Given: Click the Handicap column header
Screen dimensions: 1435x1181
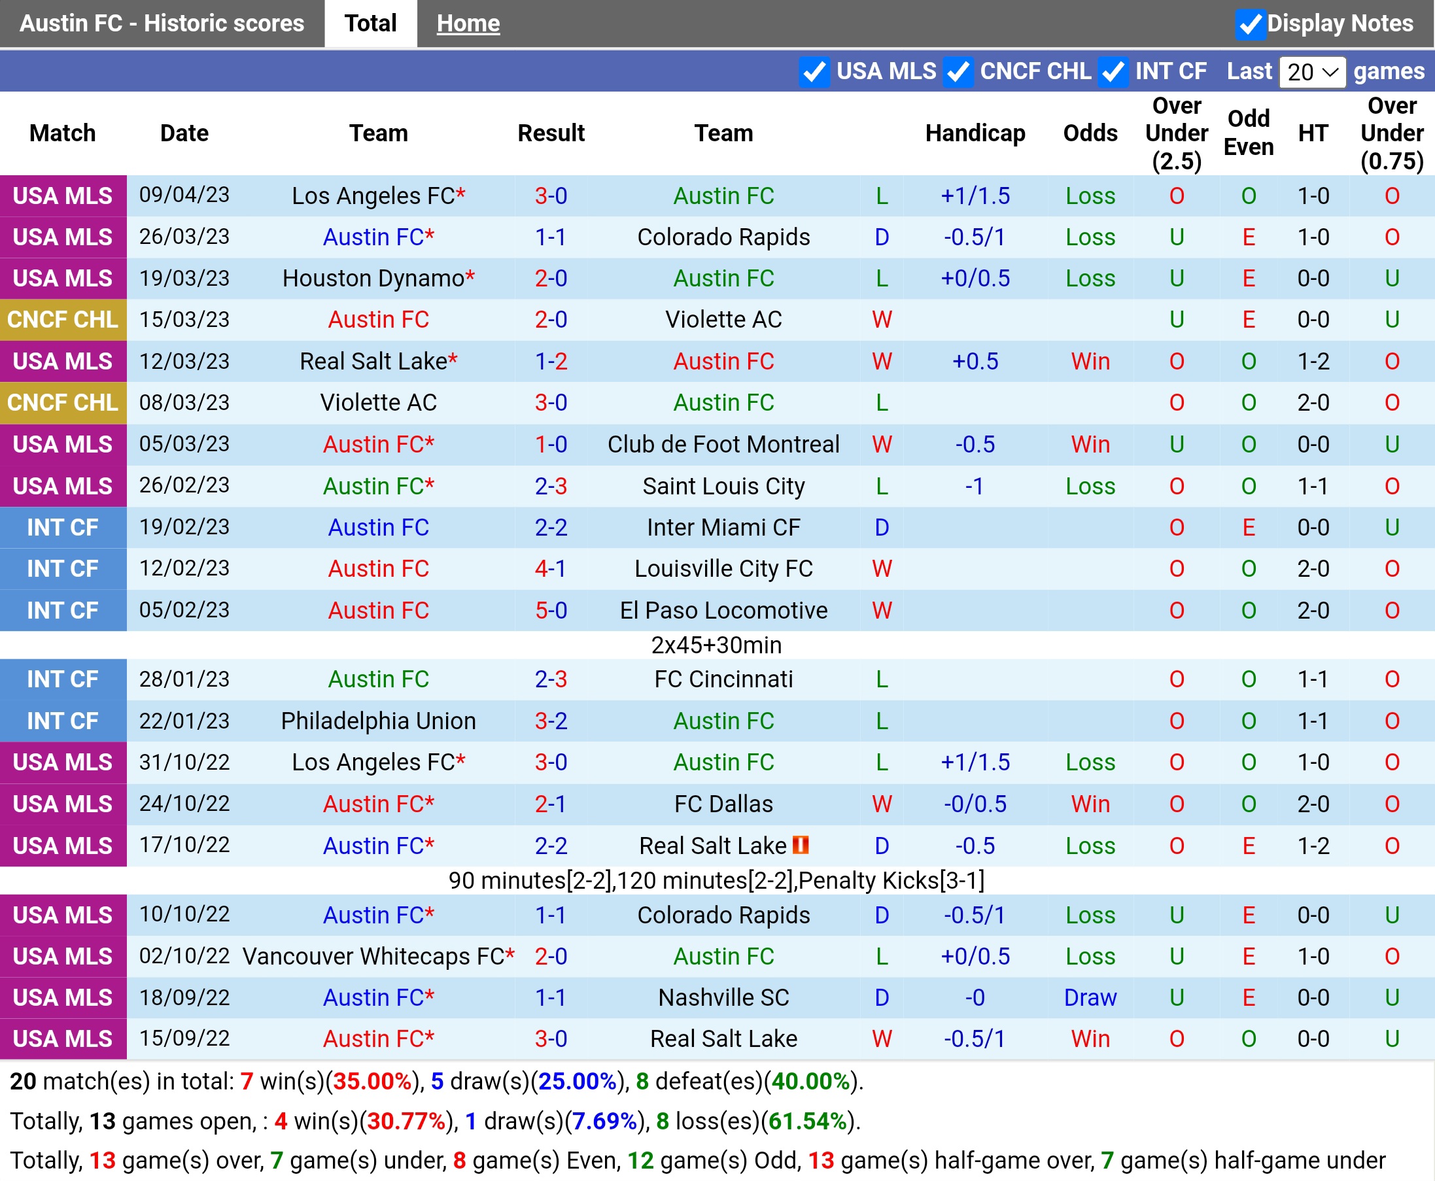Looking at the screenshot, I should coord(975,133).
